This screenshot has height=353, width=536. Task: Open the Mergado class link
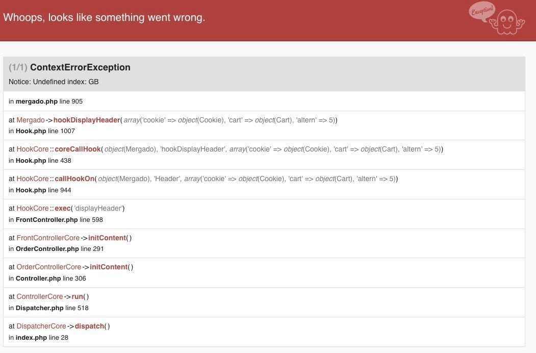click(31, 120)
